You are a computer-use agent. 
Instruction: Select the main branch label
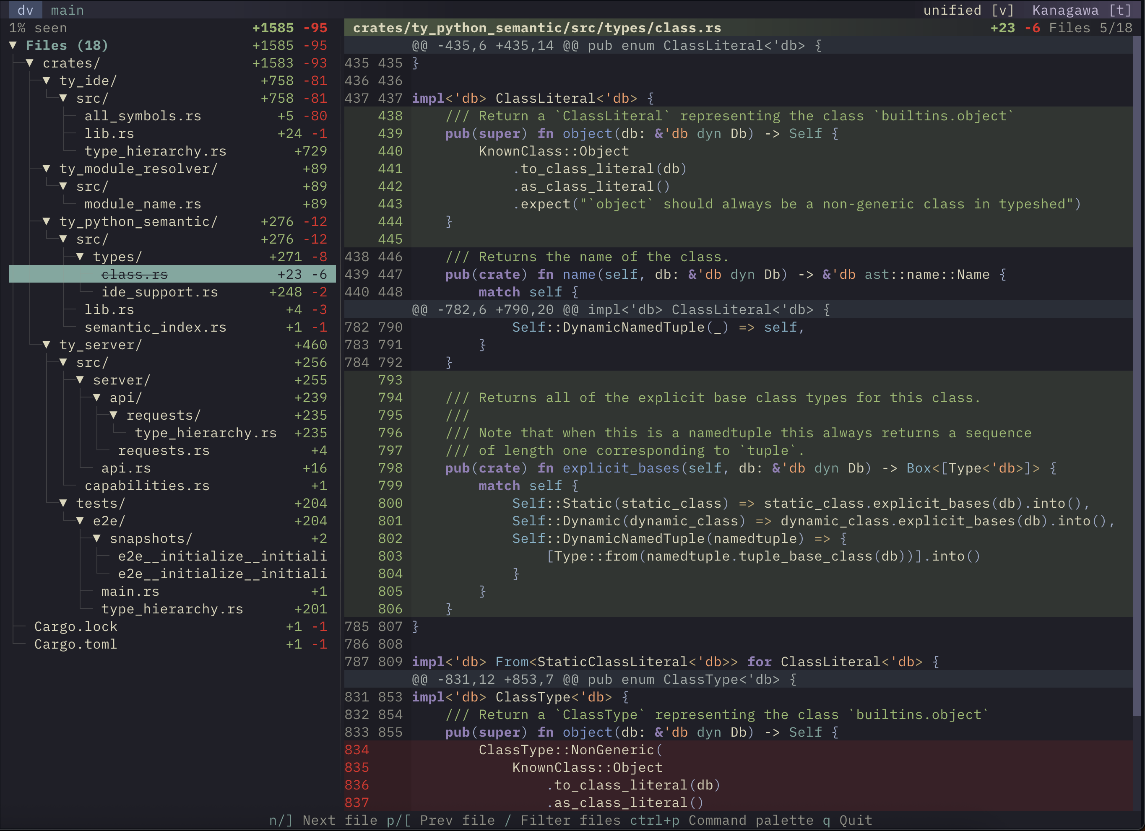pos(67,10)
